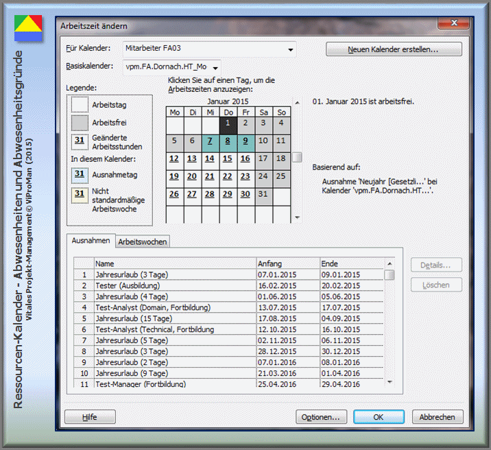
Task: Confirm with the OK button
Action: (379, 417)
